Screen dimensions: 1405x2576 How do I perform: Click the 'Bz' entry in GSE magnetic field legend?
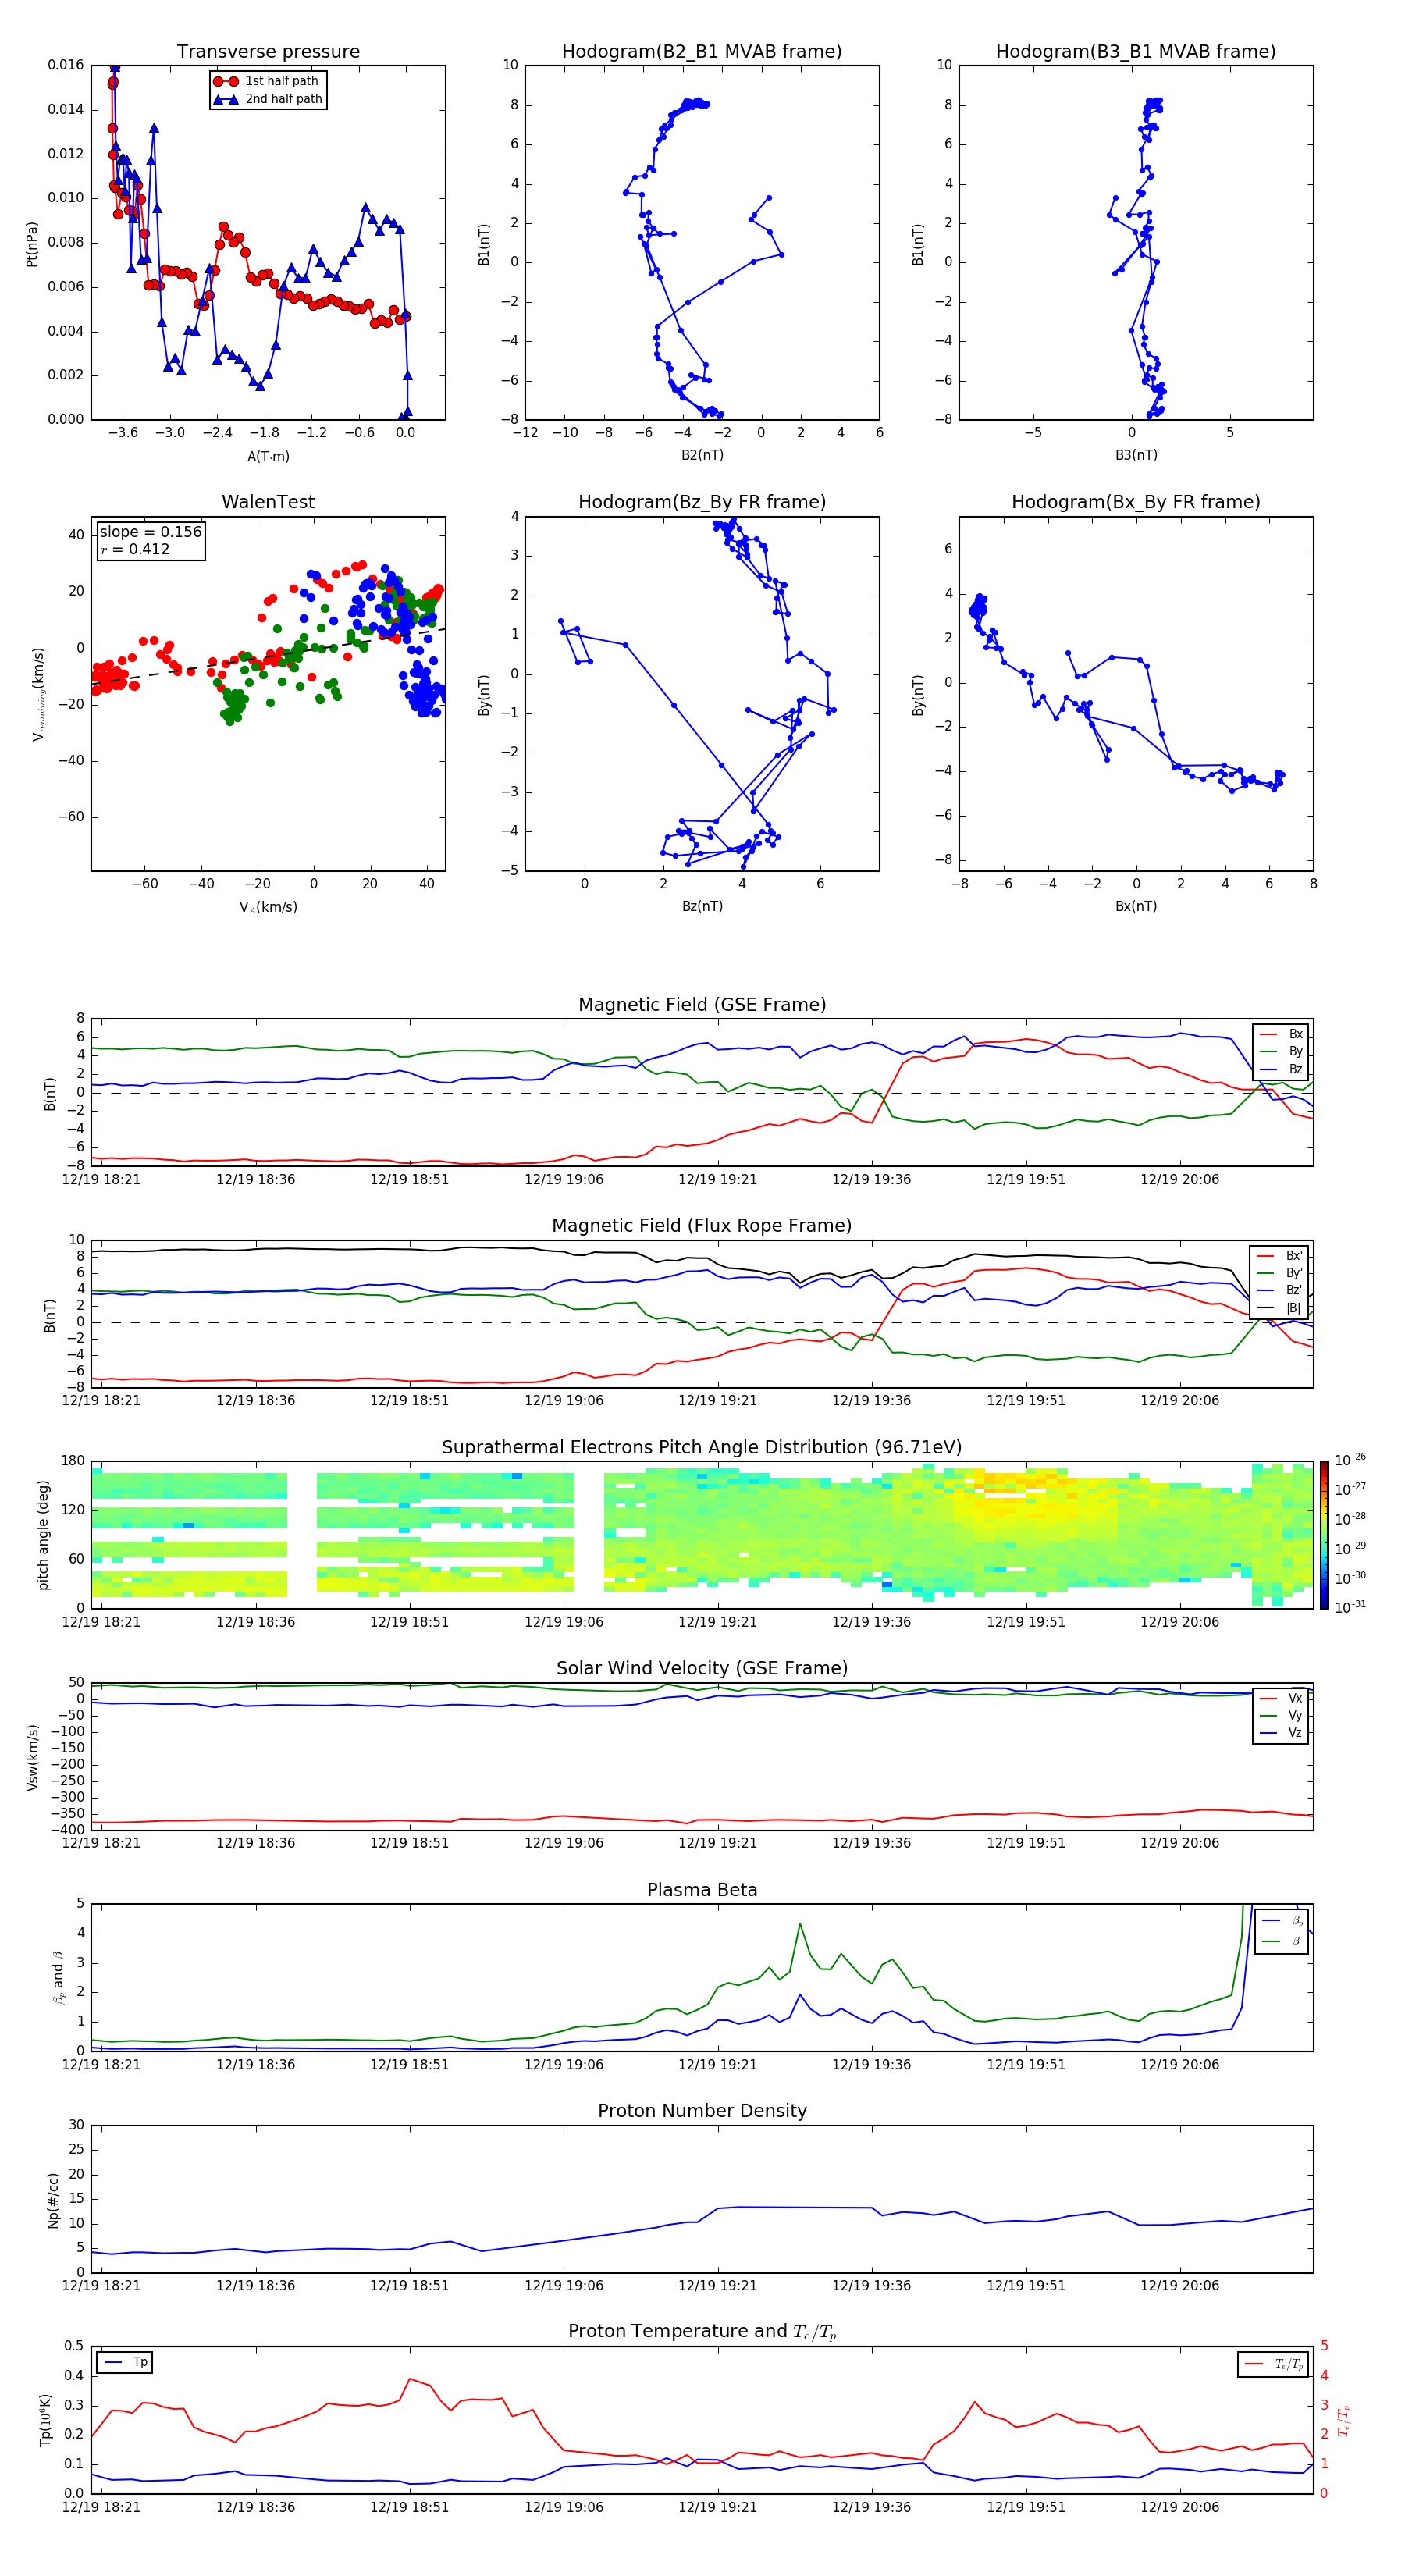pos(1281,1069)
